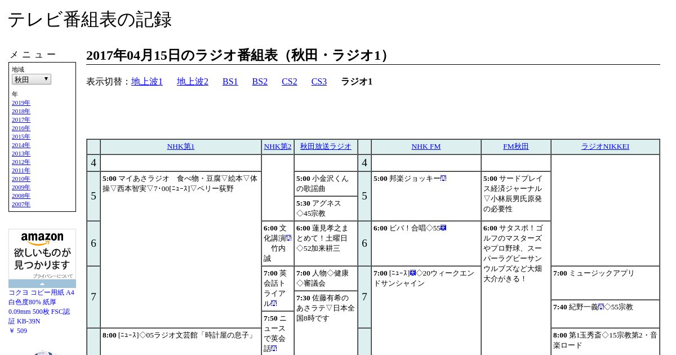This screenshot has height=355, width=676.
Task: Open the NHK FM channel header link
Action: 426,147
